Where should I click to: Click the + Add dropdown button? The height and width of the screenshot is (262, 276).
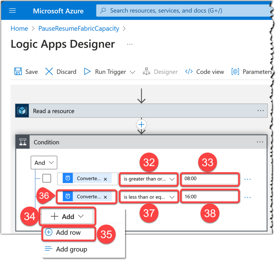point(67,216)
